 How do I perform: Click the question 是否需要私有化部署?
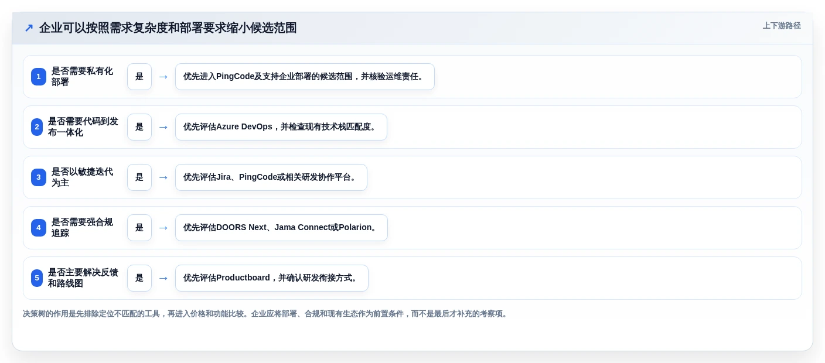(82, 77)
